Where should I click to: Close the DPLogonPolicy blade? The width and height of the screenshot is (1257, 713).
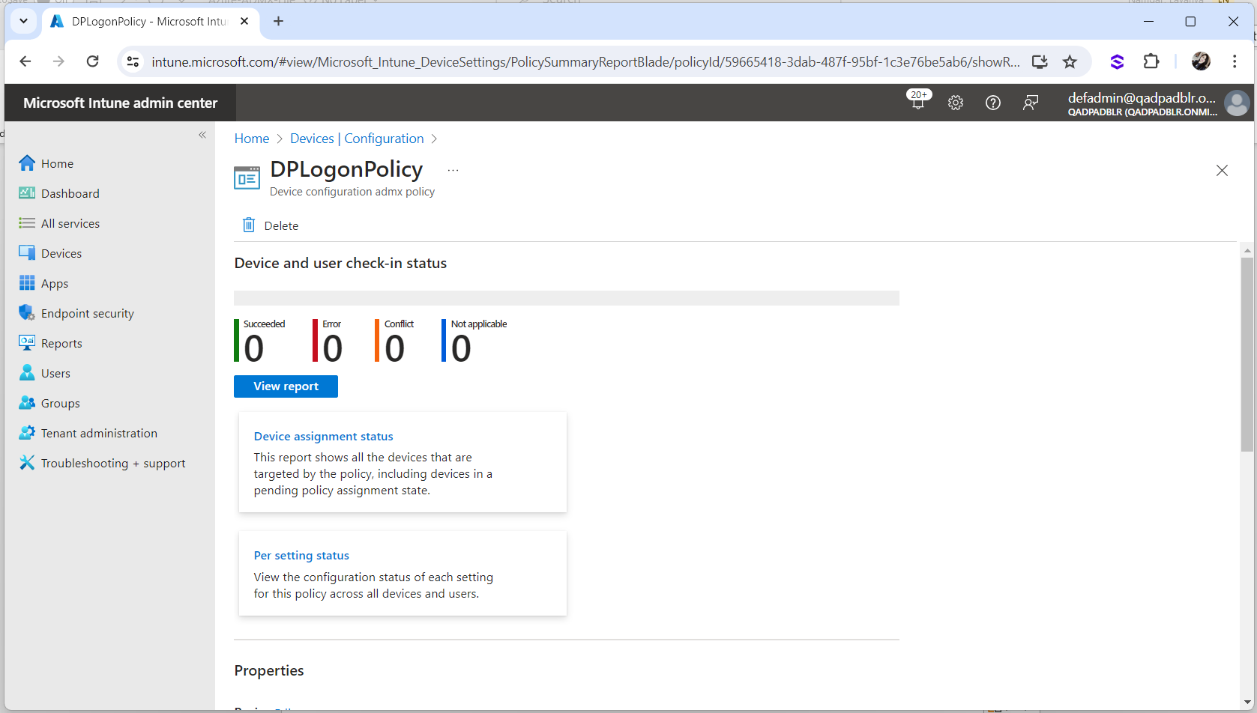coord(1222,171)
